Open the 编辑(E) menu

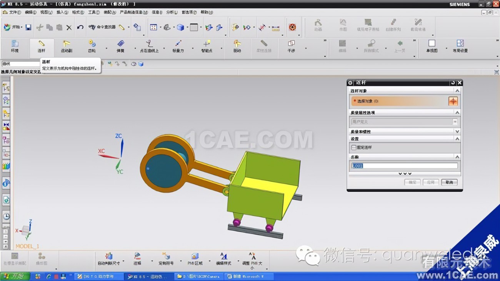point(31,12)
